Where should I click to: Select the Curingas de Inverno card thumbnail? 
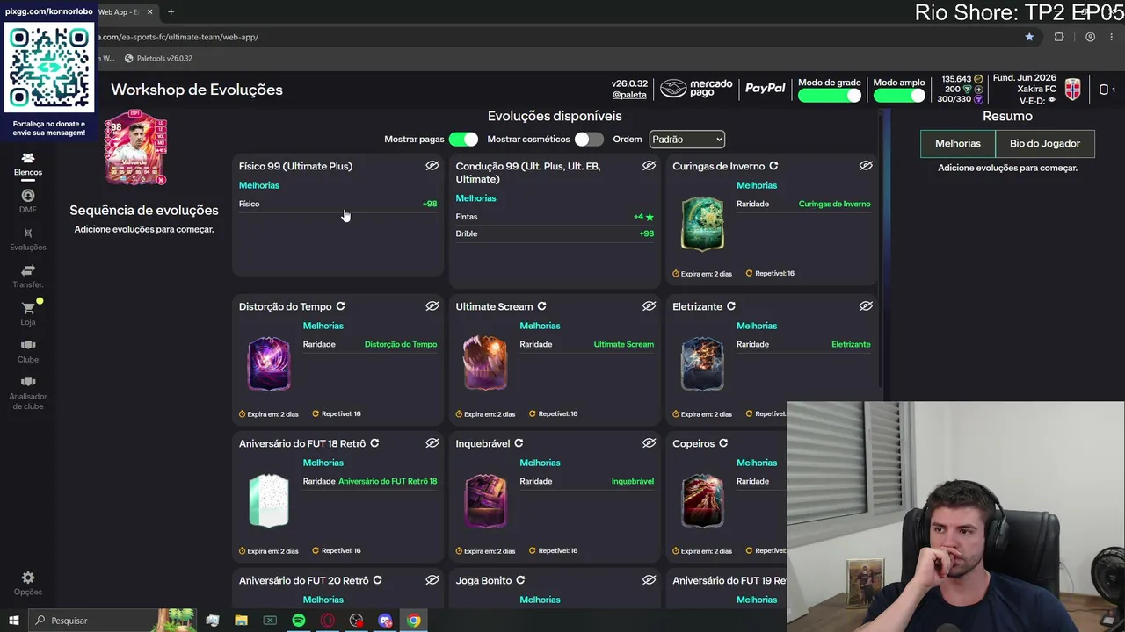[x=702, y=224]
